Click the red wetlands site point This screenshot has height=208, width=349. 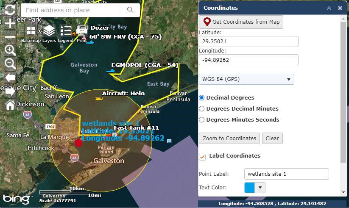(78, 143)
